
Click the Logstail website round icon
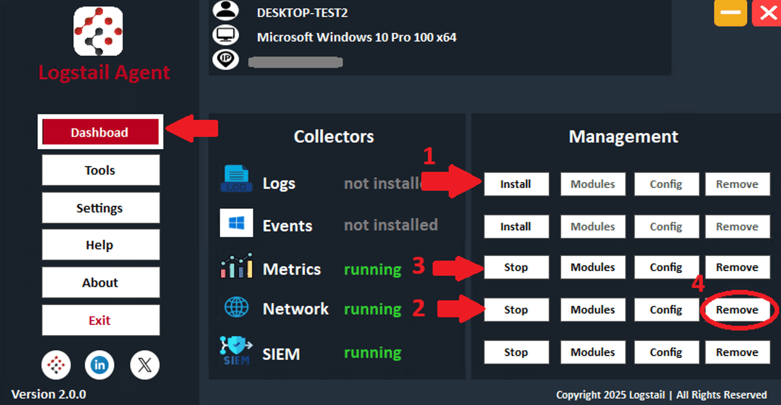point(56,365)
